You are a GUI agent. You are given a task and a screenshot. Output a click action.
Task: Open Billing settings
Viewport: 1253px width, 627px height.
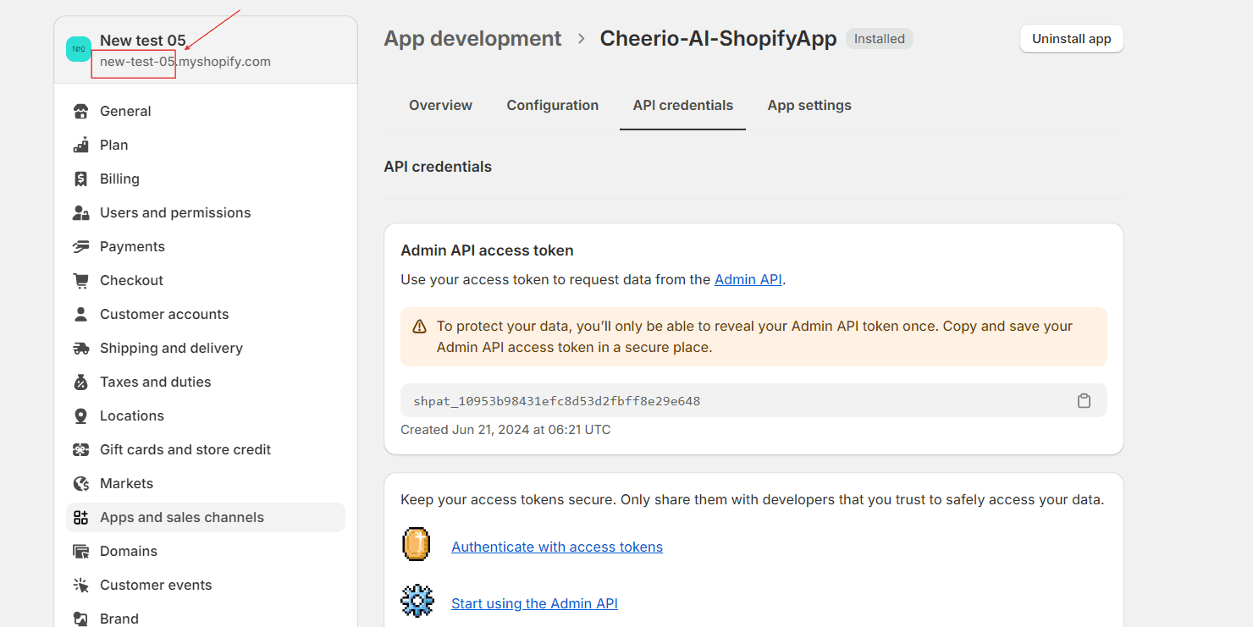206,179
